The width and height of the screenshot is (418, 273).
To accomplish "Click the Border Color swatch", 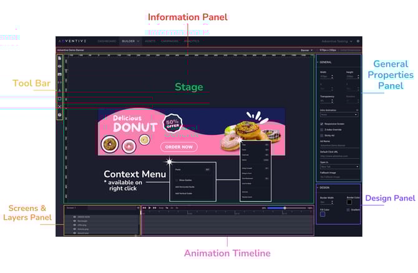I will pyautogui.click(x=349, y=202).
